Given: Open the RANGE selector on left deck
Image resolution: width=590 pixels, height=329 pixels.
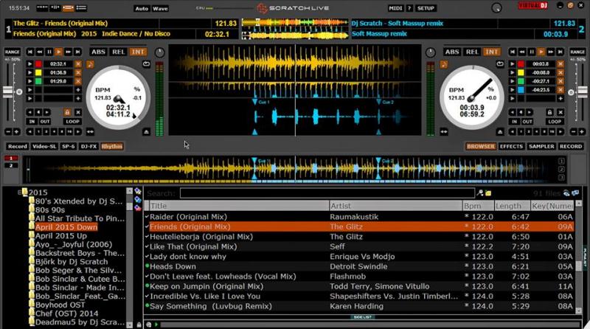Looking at the screenshot, I should pyautogui.click(x=12, y=52).
